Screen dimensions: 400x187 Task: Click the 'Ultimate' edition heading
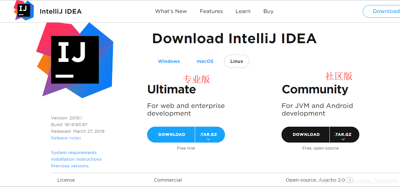click(x=172, y=89)
